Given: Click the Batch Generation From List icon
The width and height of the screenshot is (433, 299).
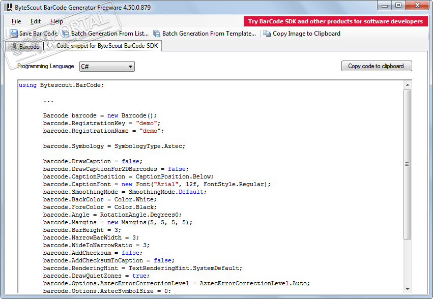Looking at the screenshot, I should pyautogui.click(x=66, y=34).
